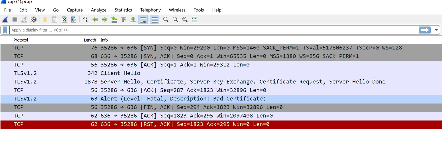This screenshot has width=442, height=158.
Task: Click the apply filter arrow button
Action: pos(425,30)
